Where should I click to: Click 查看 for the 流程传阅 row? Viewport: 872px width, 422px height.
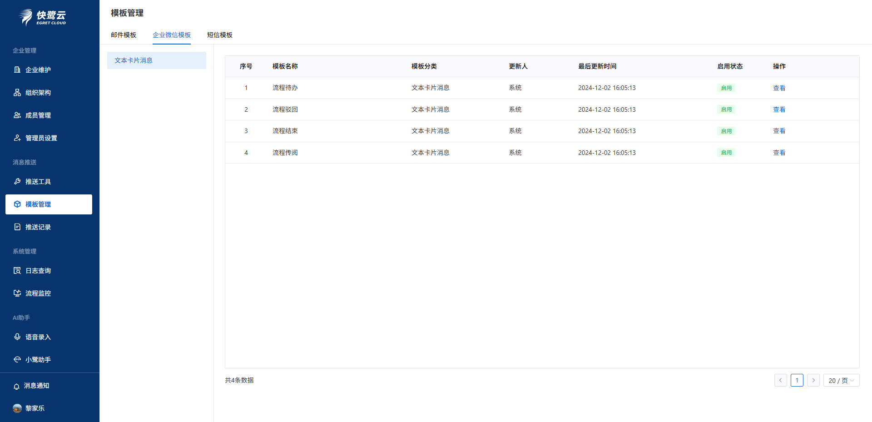coord(779,153)
